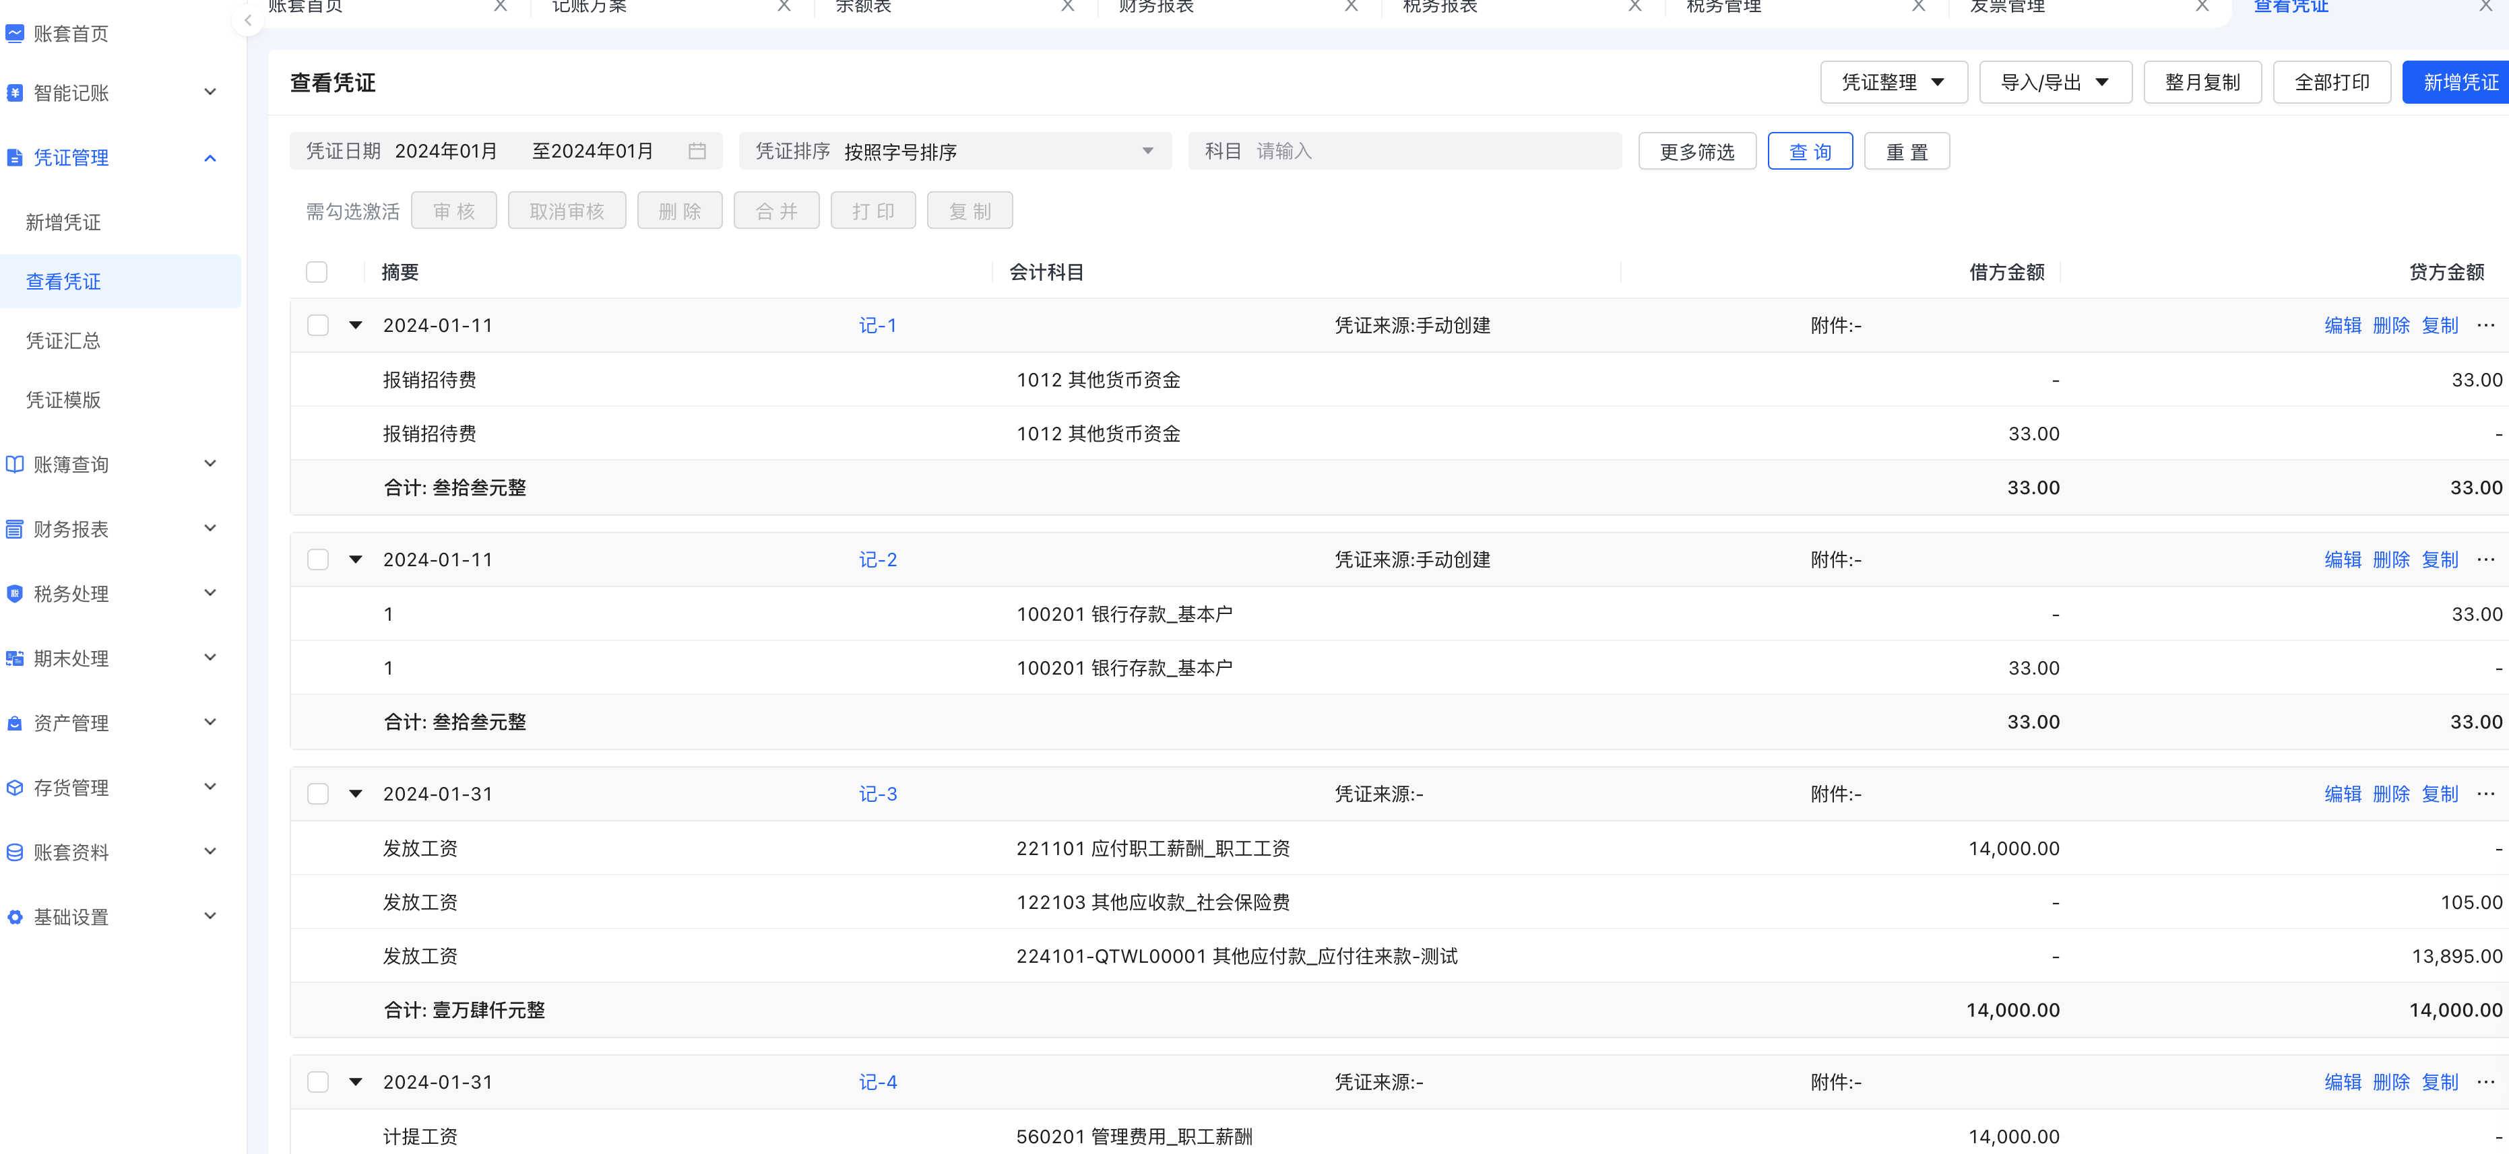2509x1154 pixels.
Task: Open the 凭证排序 sort dropdown
Action: coord(955,151)
